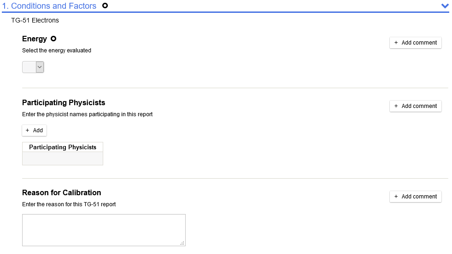Click the Reason for Calibration heading
Screen dimensions: 452x254
pyautogui.click(x=61, y=193)
